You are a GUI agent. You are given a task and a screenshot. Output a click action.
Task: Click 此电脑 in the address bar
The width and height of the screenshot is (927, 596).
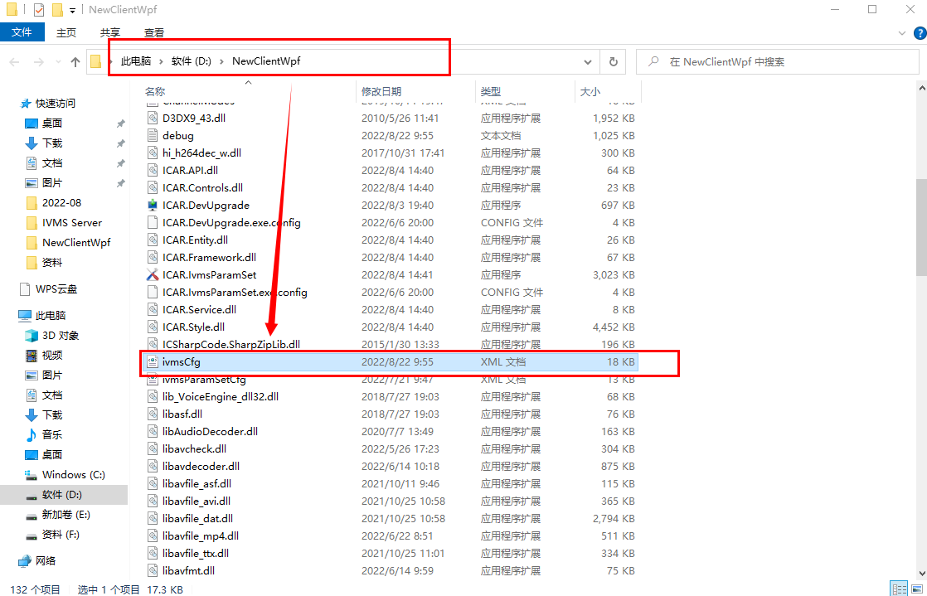(x=136, y=61)
